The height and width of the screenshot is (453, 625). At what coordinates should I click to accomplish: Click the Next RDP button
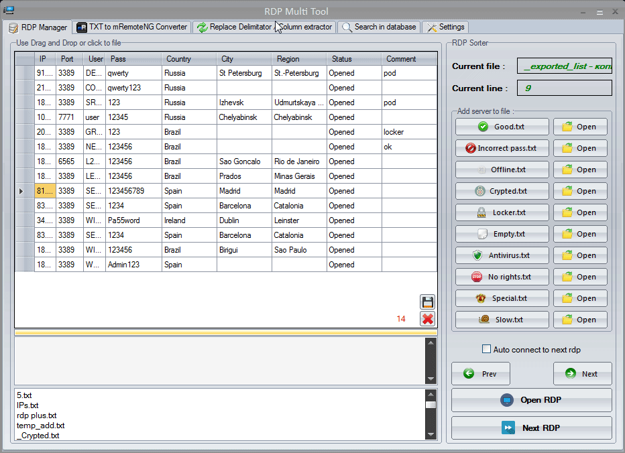pyautogui.click(x=531, y=428)
